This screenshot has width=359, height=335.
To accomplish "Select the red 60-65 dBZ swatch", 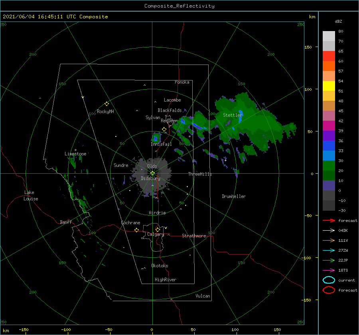I will 329,56.
